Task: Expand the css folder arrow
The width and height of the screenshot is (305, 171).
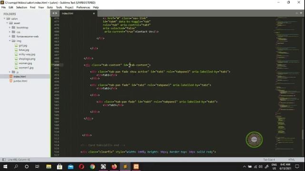Action: 10,32
